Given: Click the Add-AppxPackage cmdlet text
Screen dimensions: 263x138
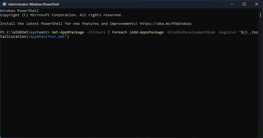Looking at the screenshot, I should tap(147, 32).
